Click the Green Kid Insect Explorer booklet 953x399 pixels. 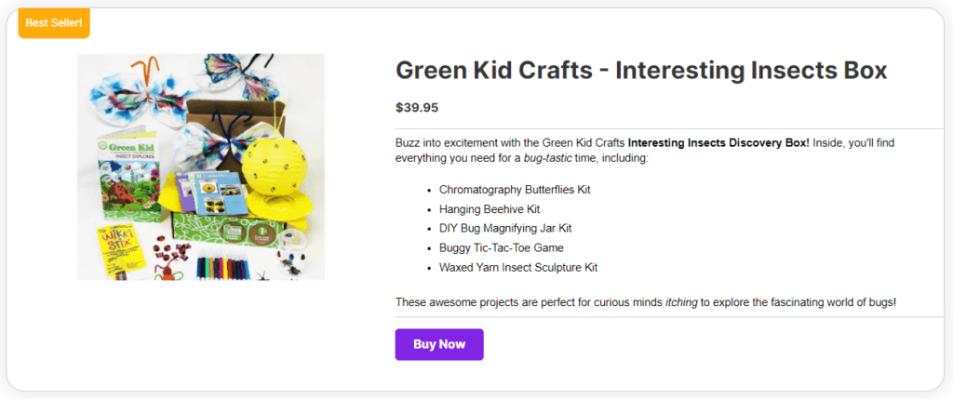click(x=121, y=180)
